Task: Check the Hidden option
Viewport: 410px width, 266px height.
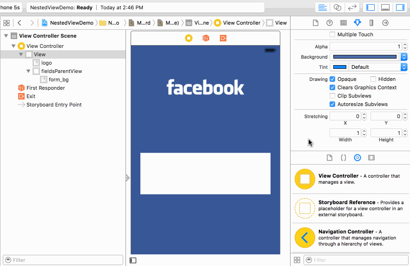Action: pyautogui.click(x=373, y=79)
